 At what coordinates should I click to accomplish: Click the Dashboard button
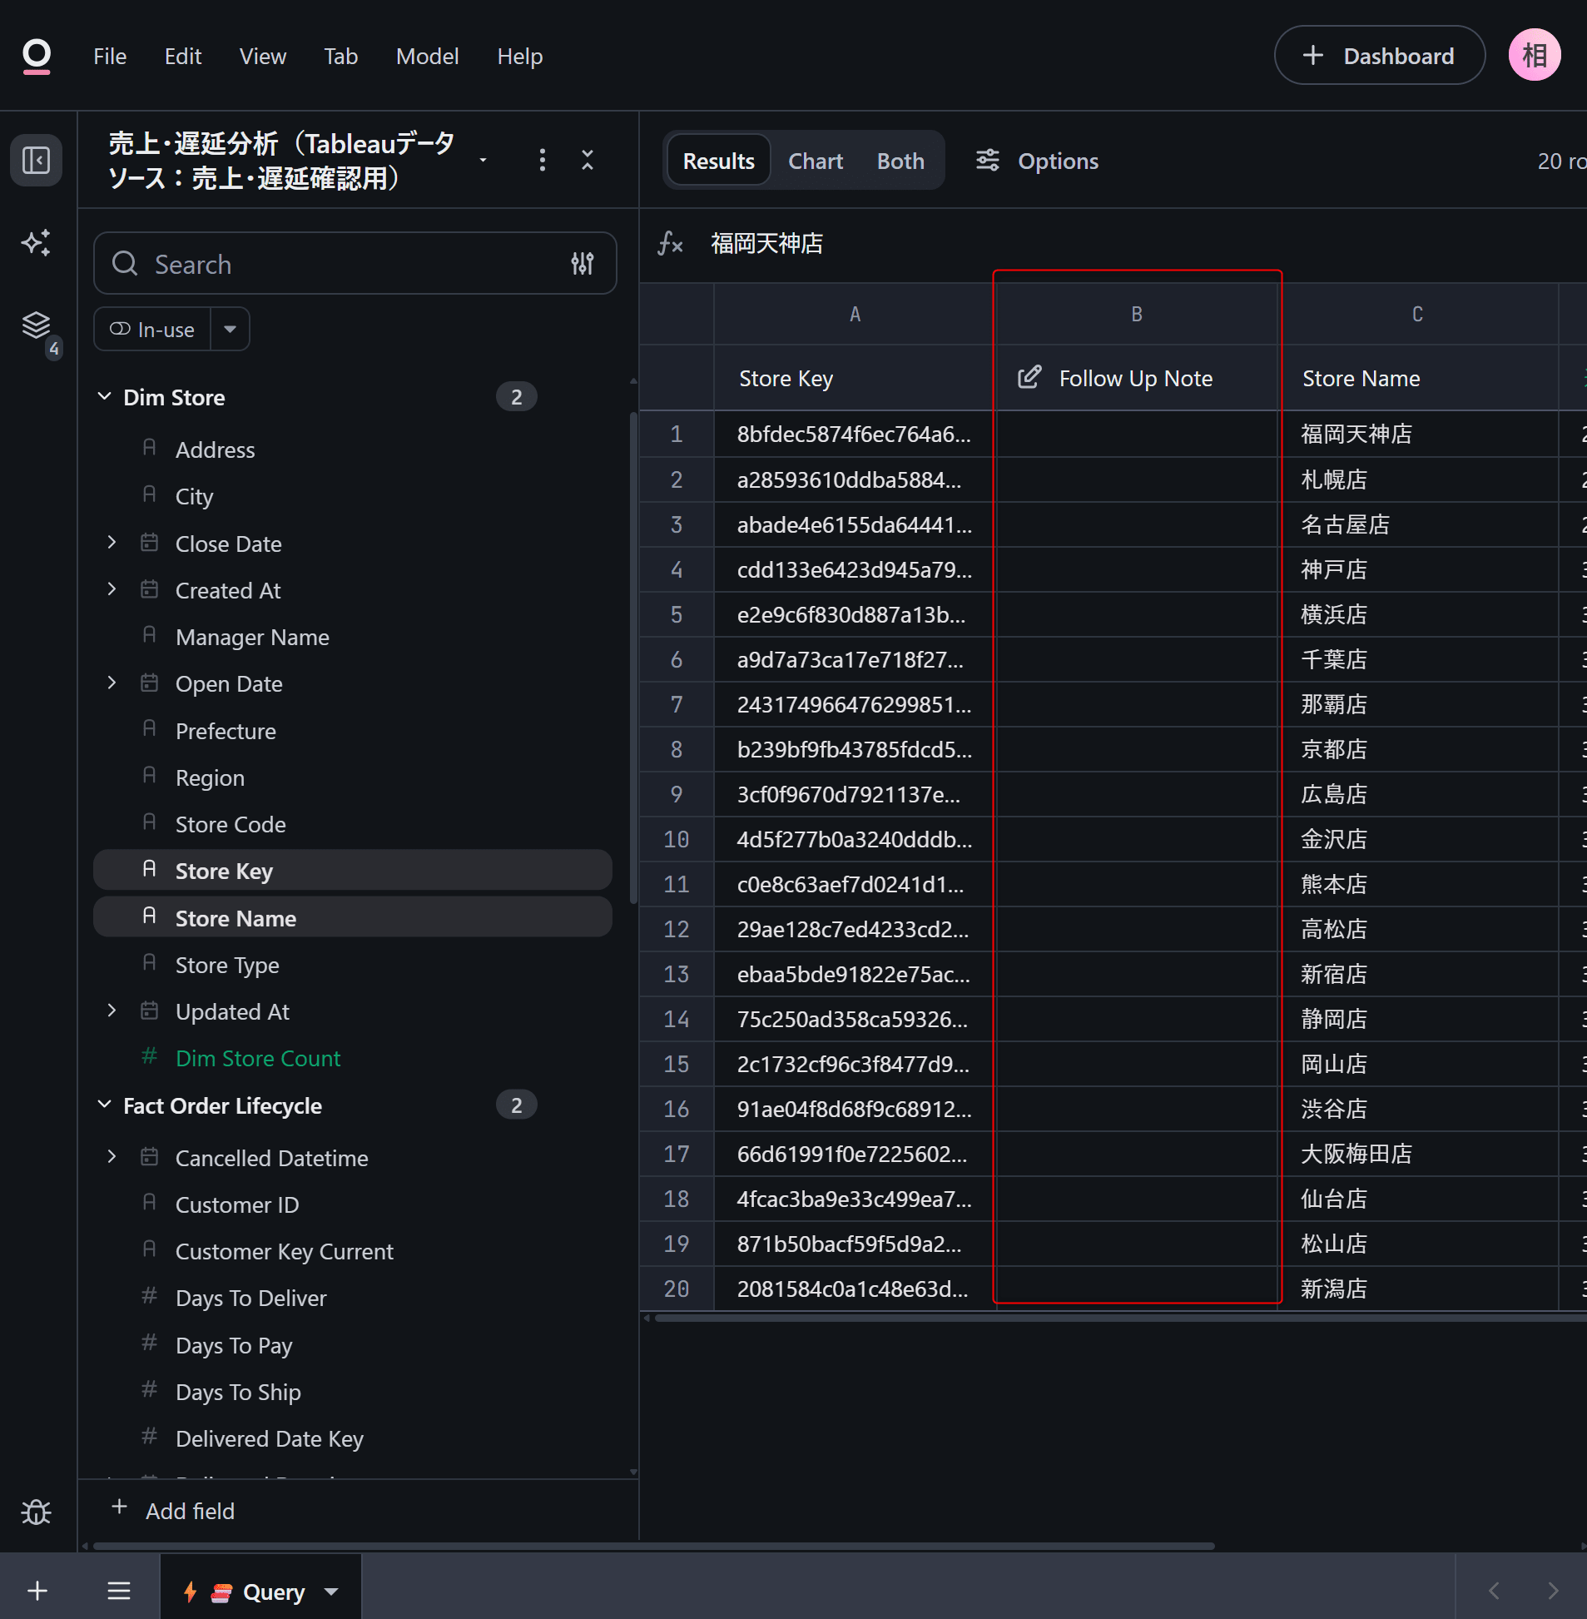click(1380, 56)
